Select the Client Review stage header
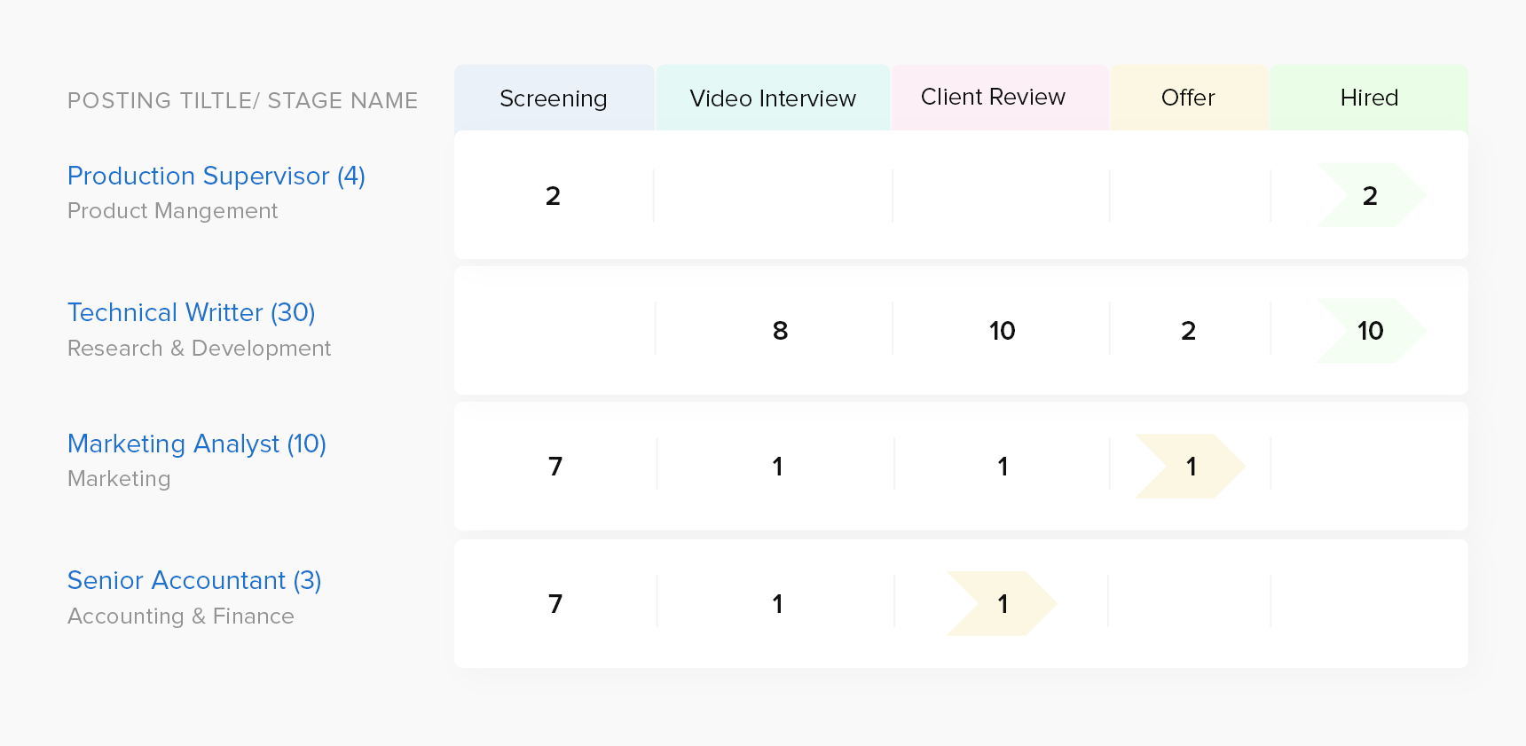Viewport: 1526px width, 746px height. pyautogui.click(x=992, y=98)
